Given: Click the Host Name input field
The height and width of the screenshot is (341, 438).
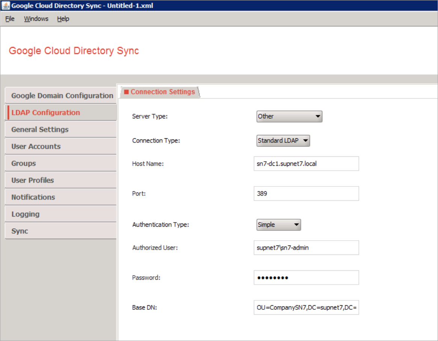Looking at the screenshot, I should (306, 164).
